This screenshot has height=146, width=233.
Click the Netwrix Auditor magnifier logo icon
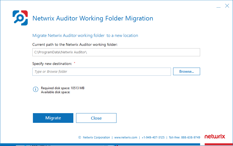pyautogui.click(x=20, y=18)
